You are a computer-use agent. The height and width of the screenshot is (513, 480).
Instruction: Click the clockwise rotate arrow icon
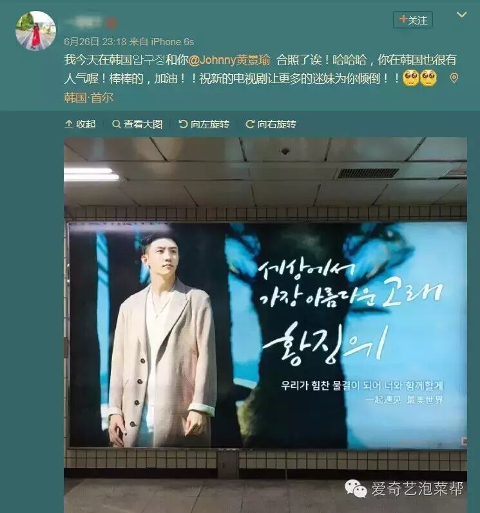[250, 124]
